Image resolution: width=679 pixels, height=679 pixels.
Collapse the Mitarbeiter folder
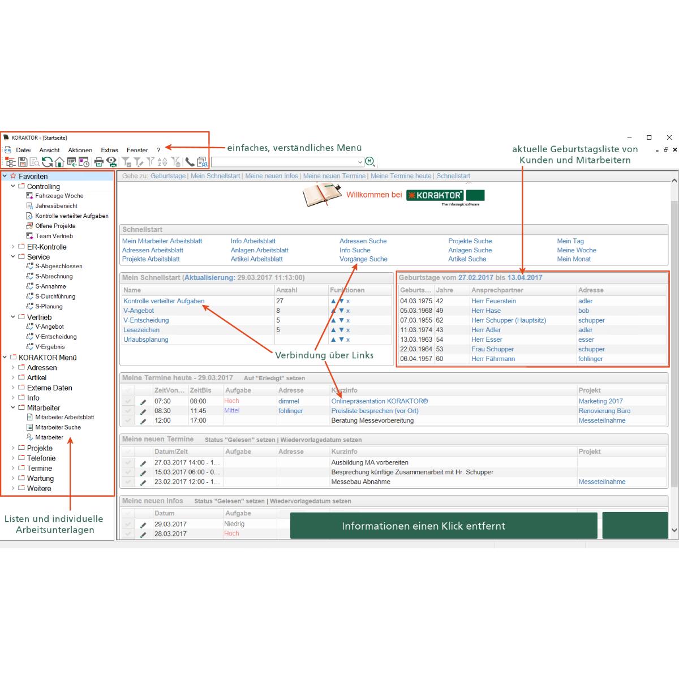(x=13, y=408)
